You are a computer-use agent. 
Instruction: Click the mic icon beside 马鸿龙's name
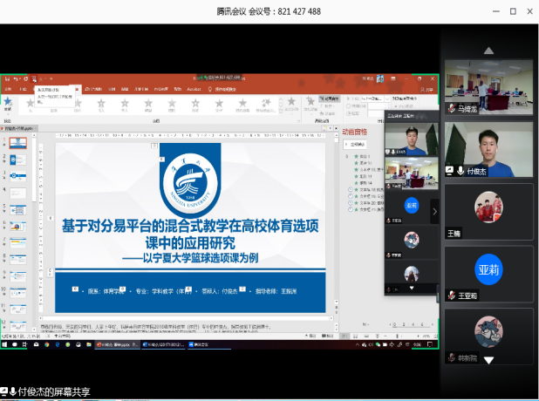(451, 109)
